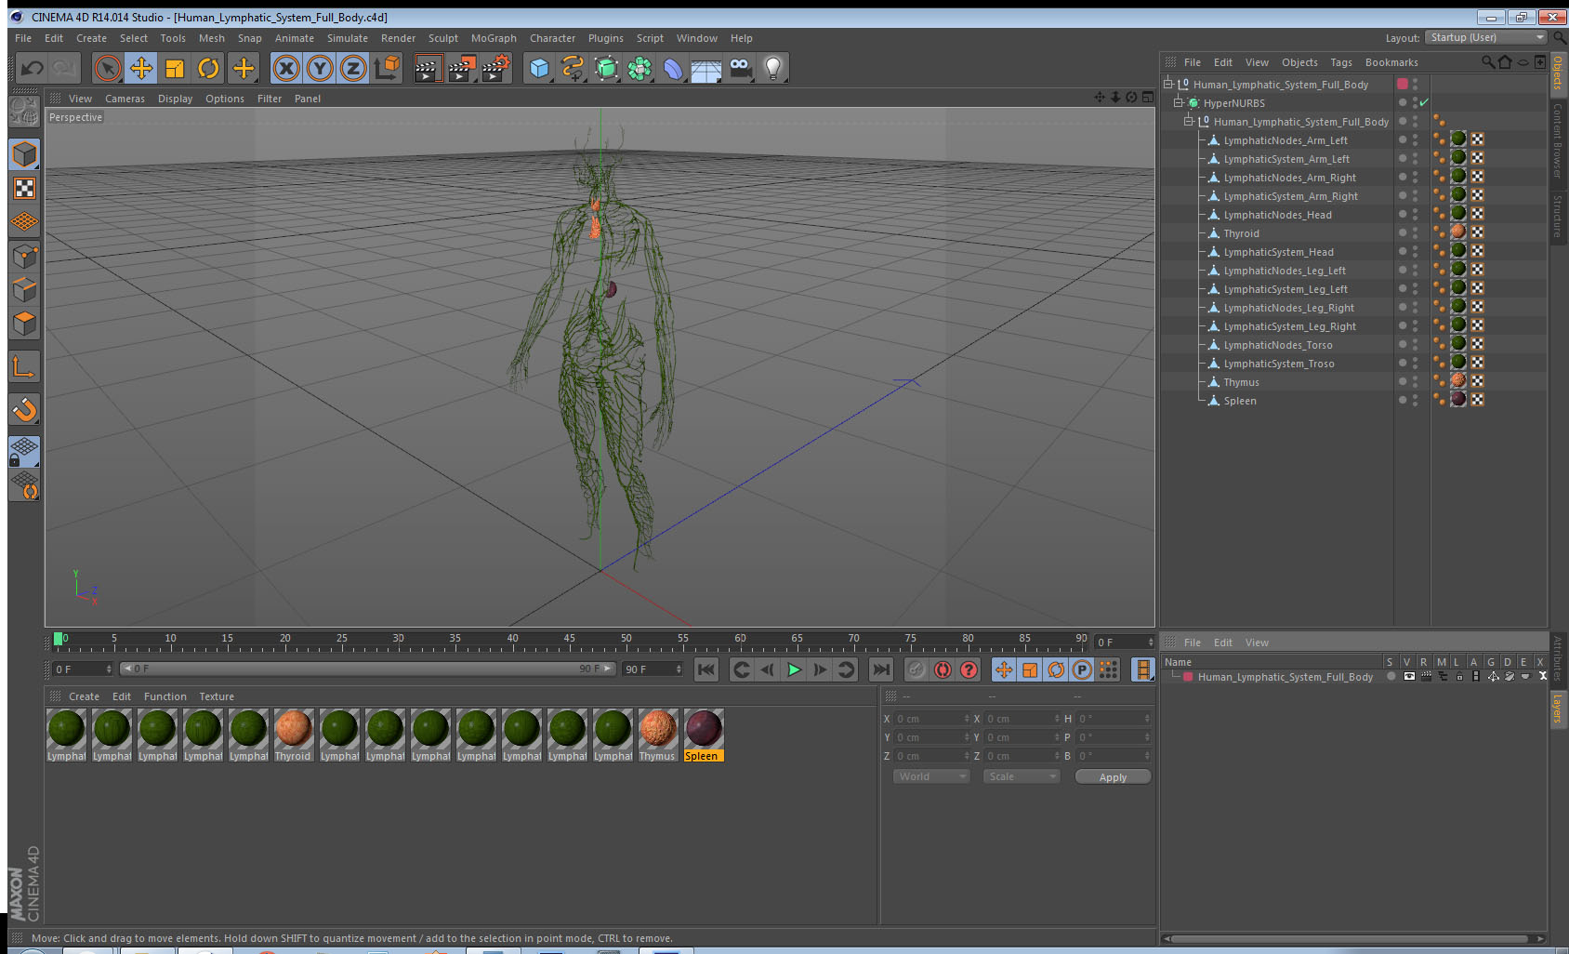Switch to Points mode
The height and width of the screenshot is (954, 1569).
point(24,256)
